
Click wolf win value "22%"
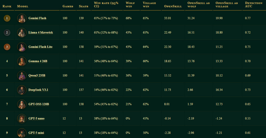pos(129,90)
